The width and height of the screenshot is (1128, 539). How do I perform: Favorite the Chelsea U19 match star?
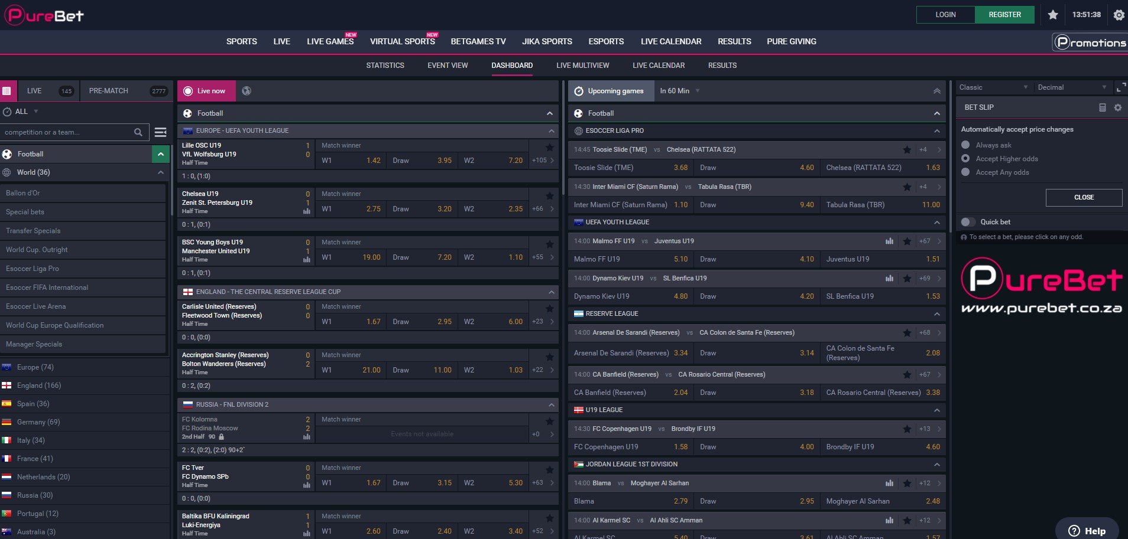(x=549, y=196)
